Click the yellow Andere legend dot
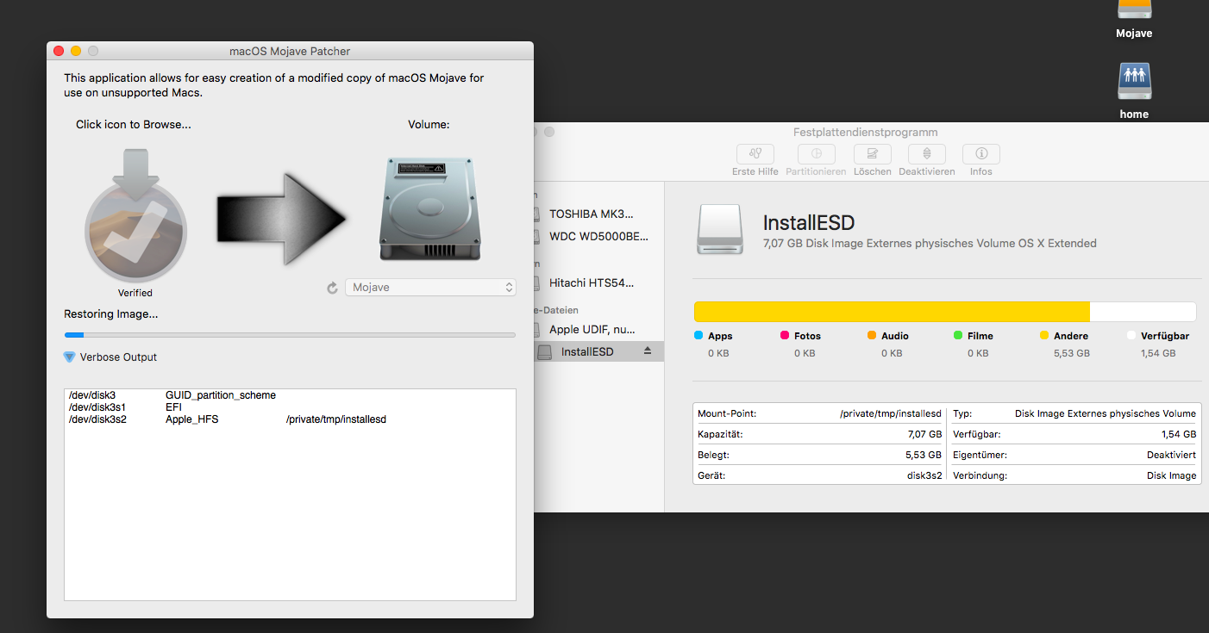Viewport: 1209px width, 633px height. tap(1044, 336)
